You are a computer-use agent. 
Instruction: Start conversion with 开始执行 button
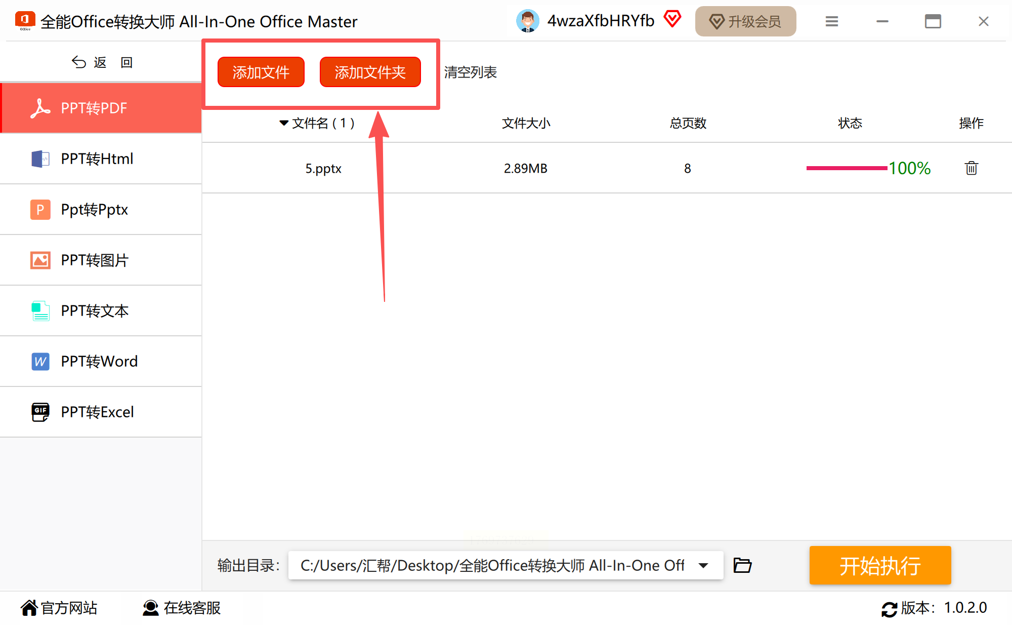[x=880, y=565]
